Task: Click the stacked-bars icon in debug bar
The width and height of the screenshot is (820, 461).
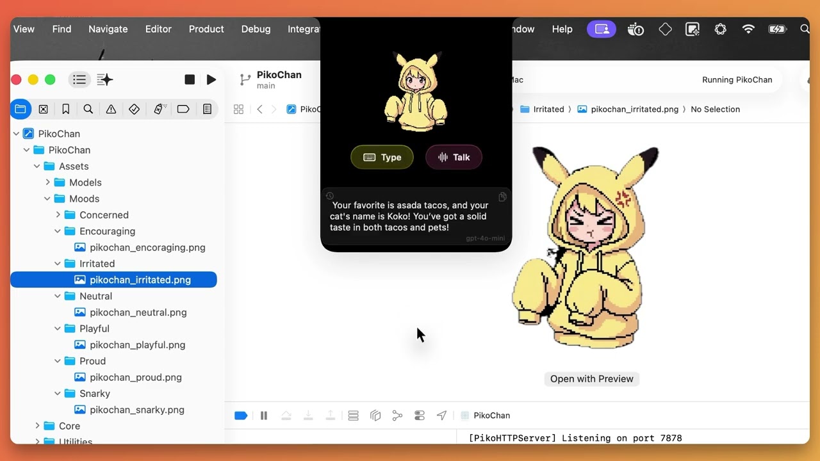Action: pos(353,416)
